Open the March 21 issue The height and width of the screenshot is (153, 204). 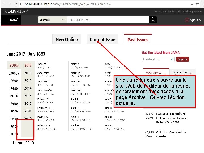(x=75, y=82)
